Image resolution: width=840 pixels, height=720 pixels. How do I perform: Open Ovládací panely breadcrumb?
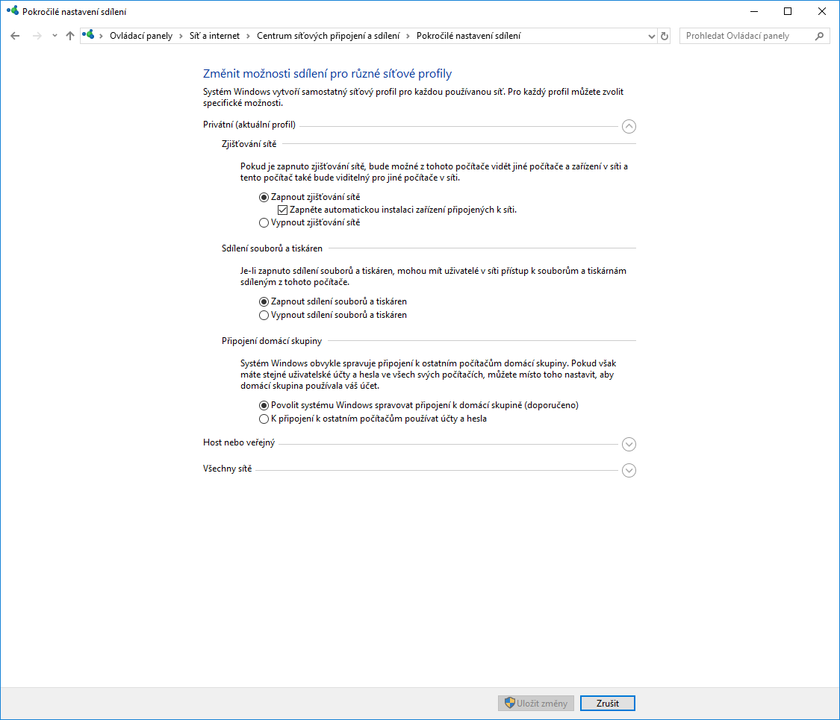pyautogui.click(x=141, y=36)
